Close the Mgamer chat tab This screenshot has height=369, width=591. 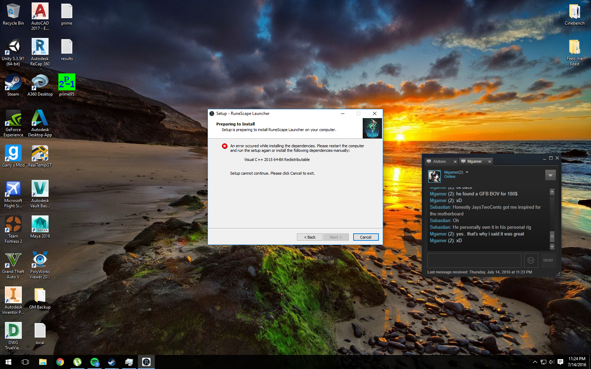tap(490, 162)
